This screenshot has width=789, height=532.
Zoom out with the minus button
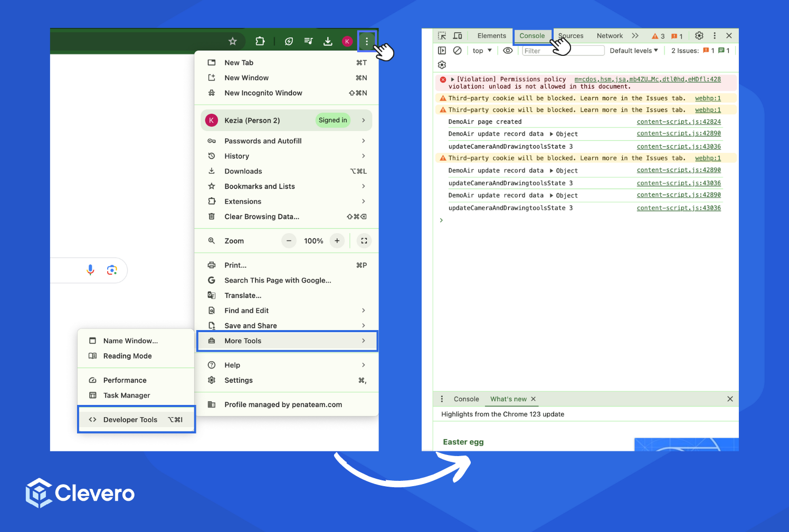tap(289, 241)
